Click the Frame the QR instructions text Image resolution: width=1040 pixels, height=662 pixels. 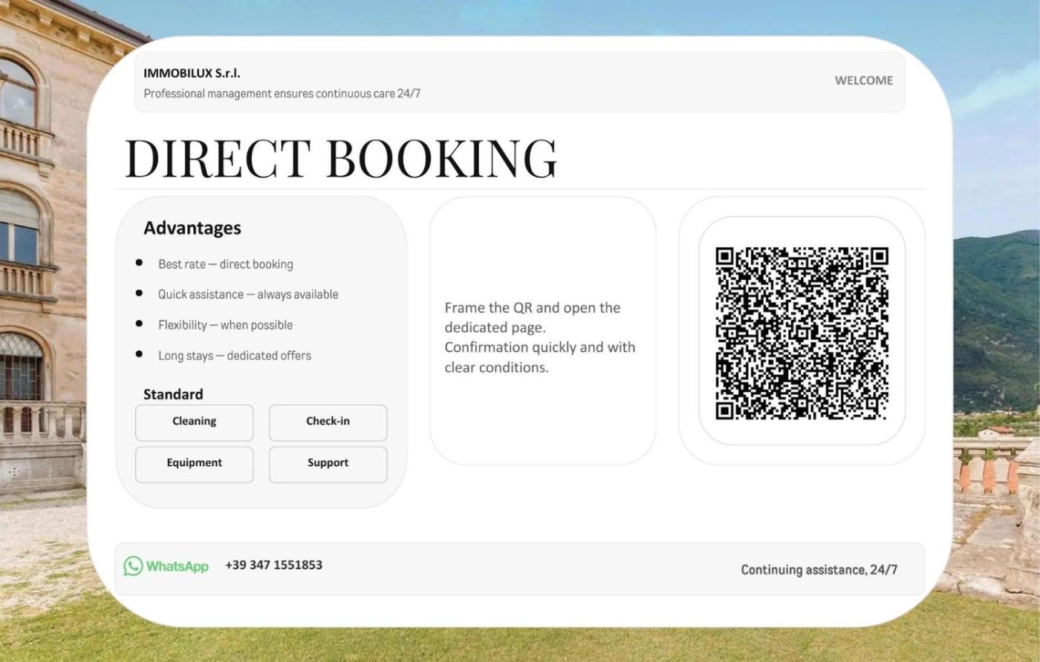tap(539, 337)
